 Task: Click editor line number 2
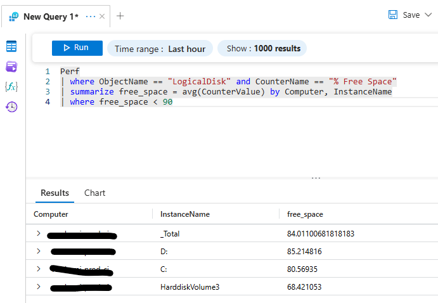[x=48, y=82]
